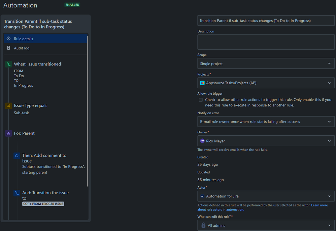The image size is (336, 231).
Task: Select the For: Parent branch component
Action: (x=24, y=133)
